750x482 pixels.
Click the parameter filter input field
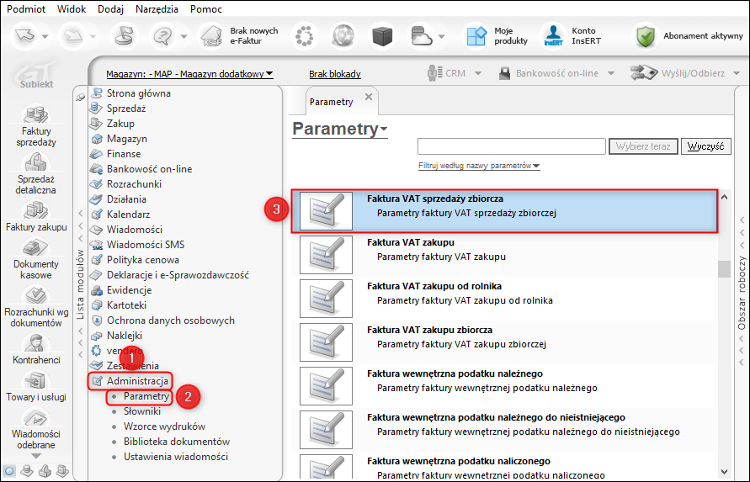pyautogui.click(x=511, y=146)
